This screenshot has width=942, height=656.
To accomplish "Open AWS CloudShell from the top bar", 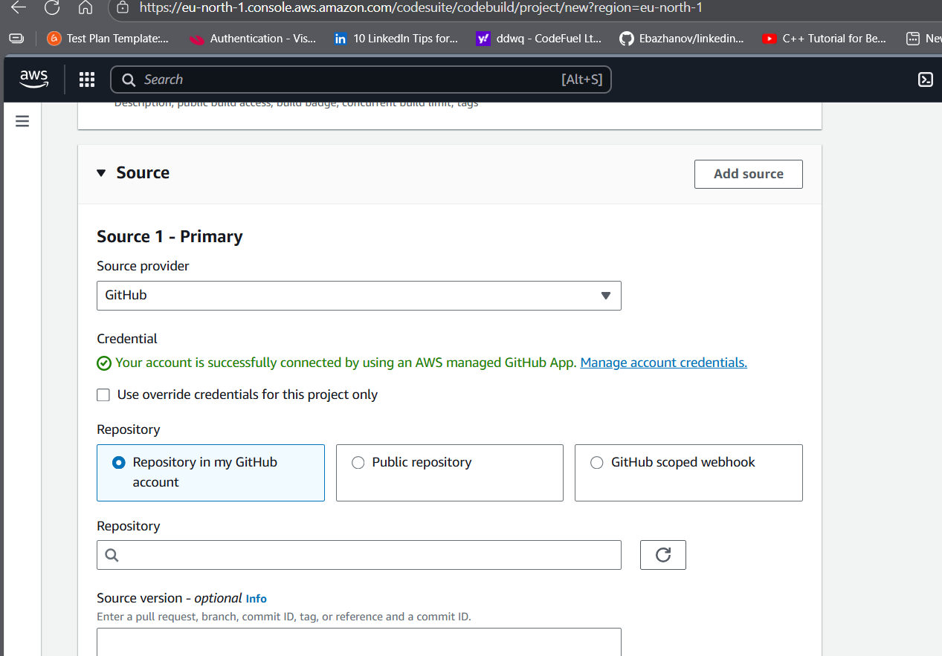I will (926, 79).
